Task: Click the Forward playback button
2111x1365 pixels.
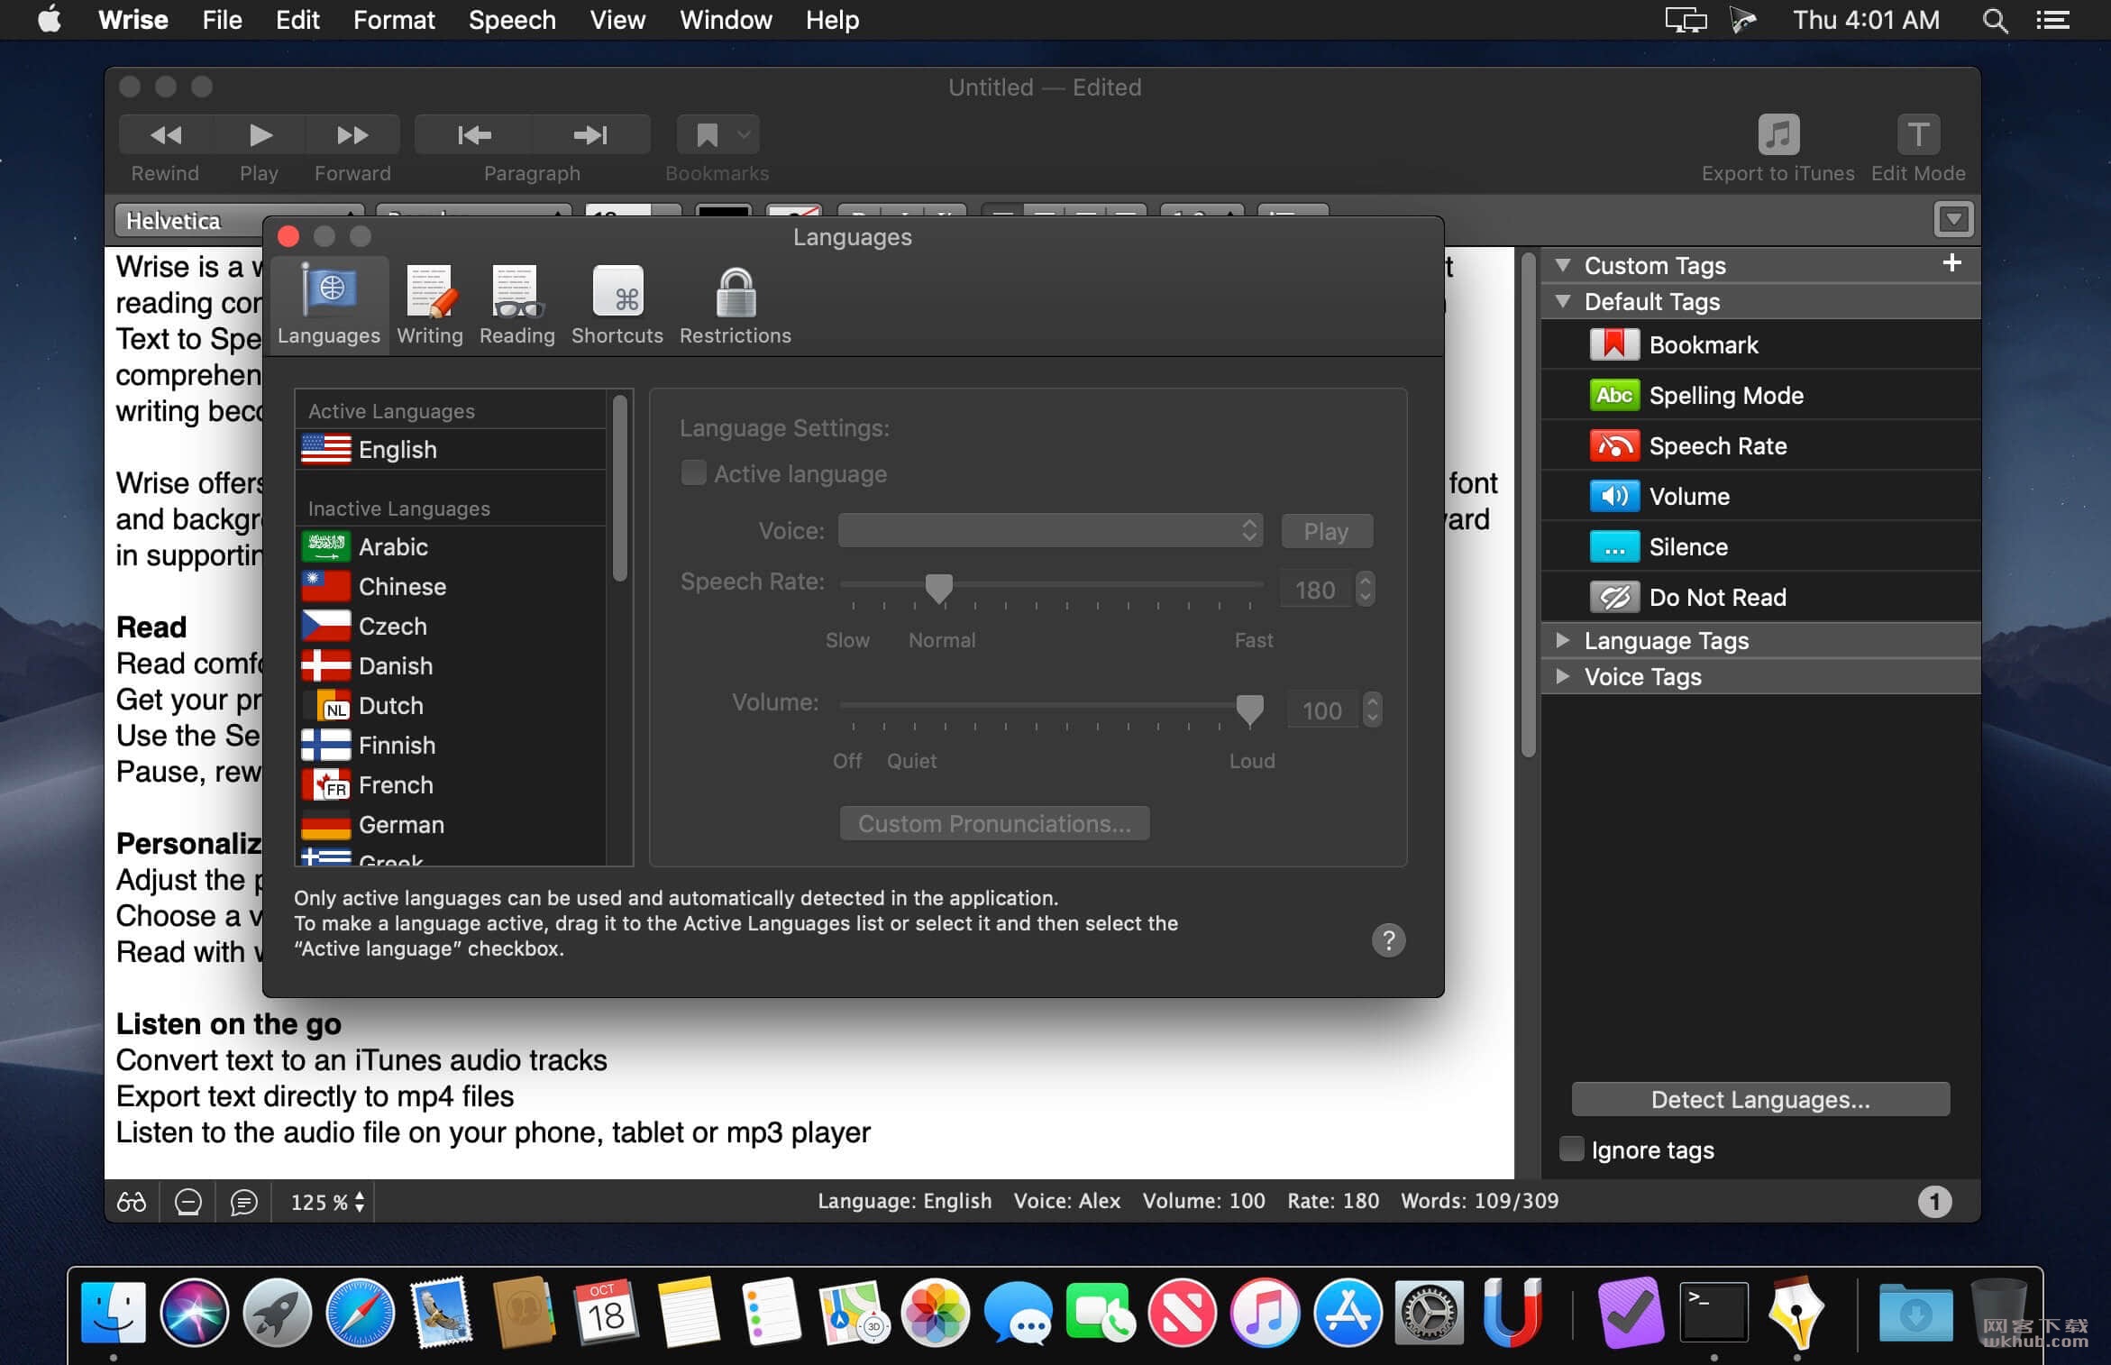Action: [352, 135]
